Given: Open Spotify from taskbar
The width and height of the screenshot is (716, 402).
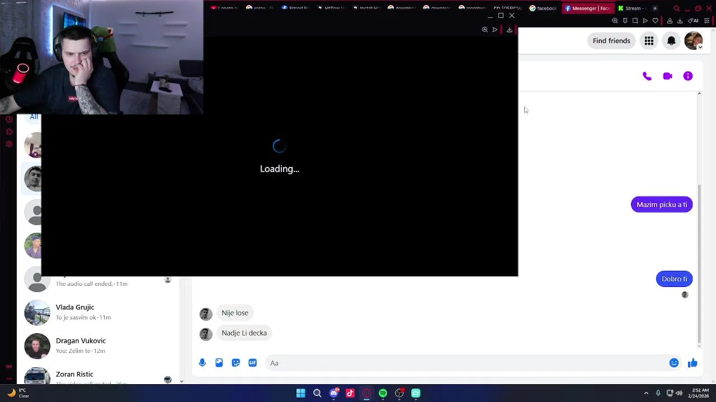Looking at the screenshot, I should point(383,393).
